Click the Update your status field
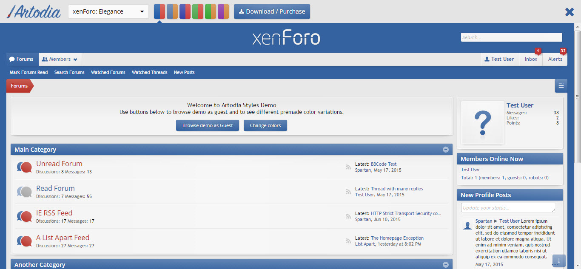Image resolution: width=581 pixels, height=269 pixels. [508, 208]
